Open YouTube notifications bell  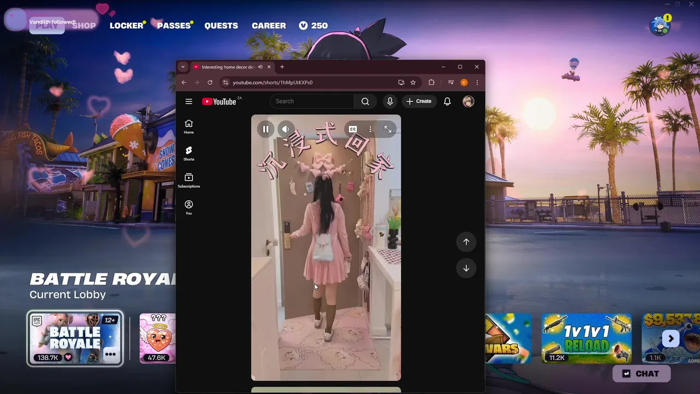tap(447, 101)
